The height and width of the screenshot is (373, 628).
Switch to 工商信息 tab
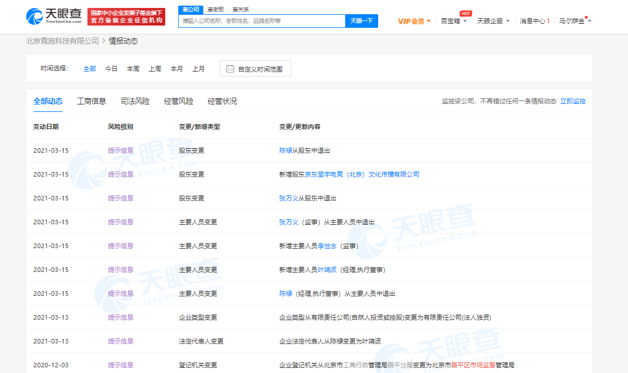(x=91, y=101)
